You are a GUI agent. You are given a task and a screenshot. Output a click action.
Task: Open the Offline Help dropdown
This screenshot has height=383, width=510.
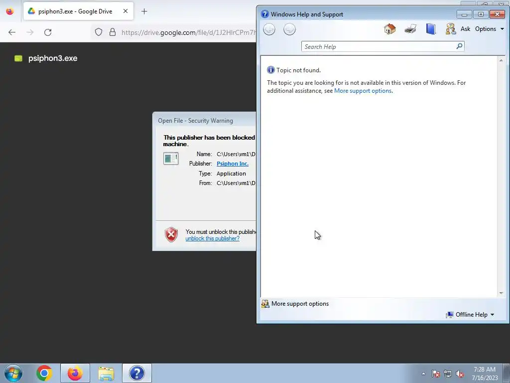(470, 315)
